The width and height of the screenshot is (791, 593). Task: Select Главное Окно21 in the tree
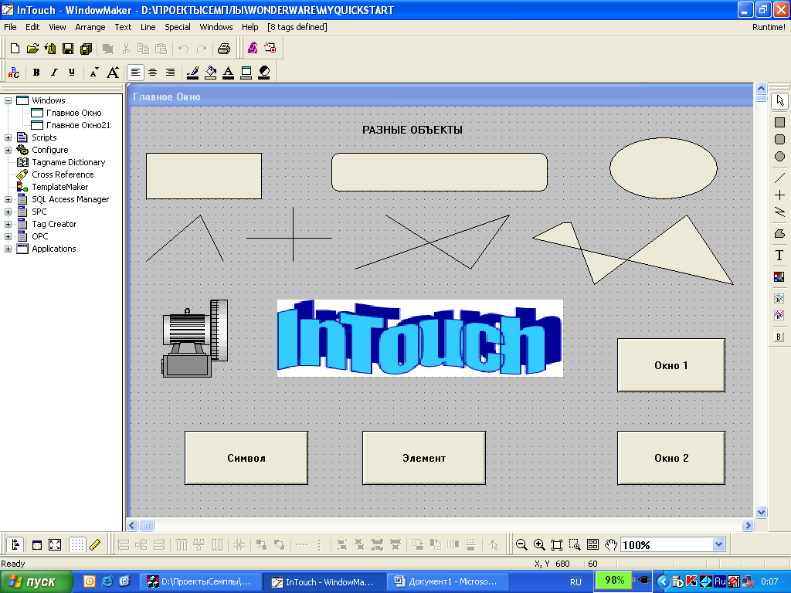[78, 125]
